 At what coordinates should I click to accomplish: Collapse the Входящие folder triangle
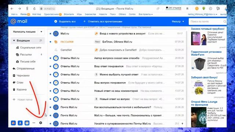(x=14, y=40)
